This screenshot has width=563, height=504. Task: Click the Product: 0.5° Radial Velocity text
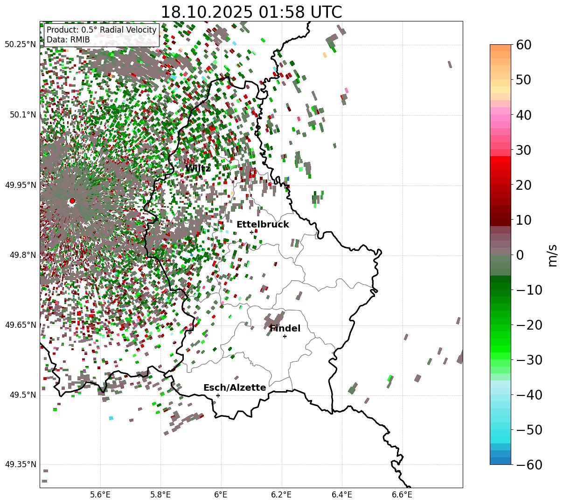pos(102,30)
